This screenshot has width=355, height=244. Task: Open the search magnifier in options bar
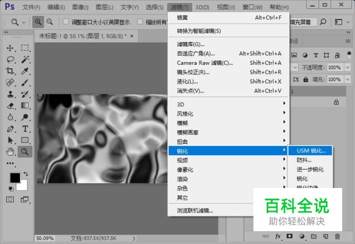pyautogui.click(x=323, y=22)
